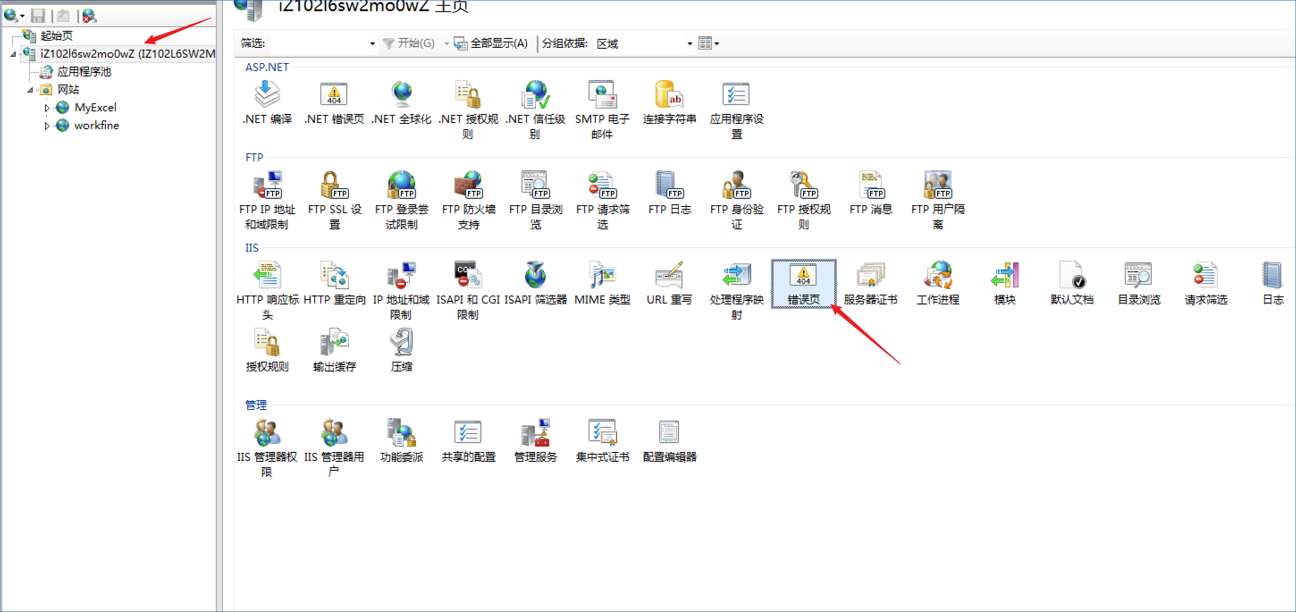Open 处理程序映射 feature
Viewport: 1296px width, 612px height.
tap(736, 291)
